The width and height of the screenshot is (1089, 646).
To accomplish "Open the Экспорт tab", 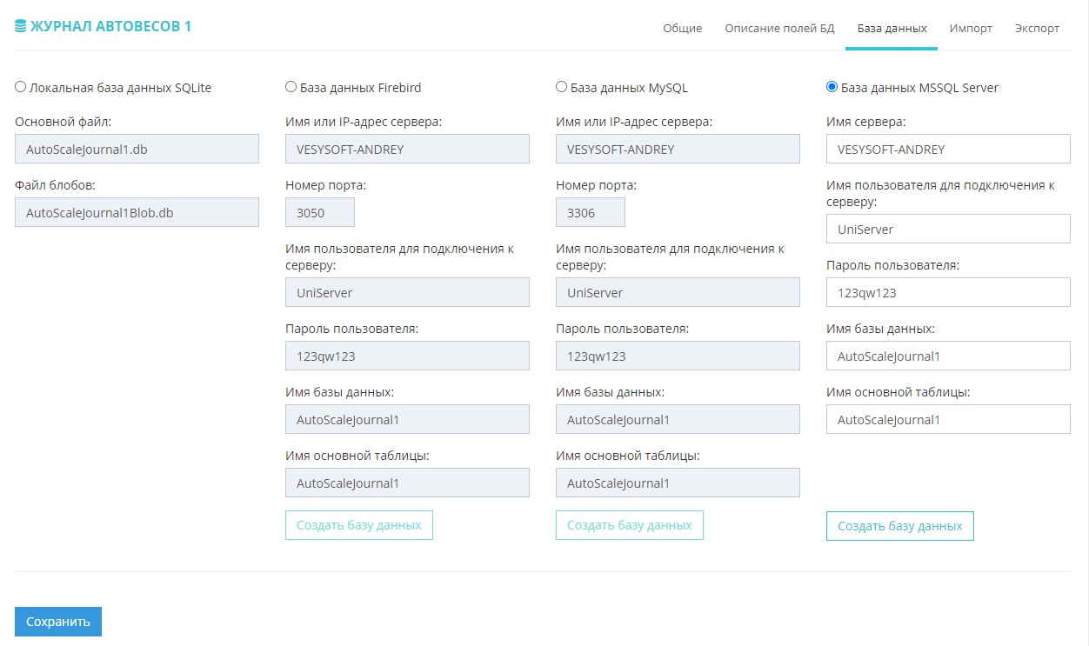I will pos(1037,28).
